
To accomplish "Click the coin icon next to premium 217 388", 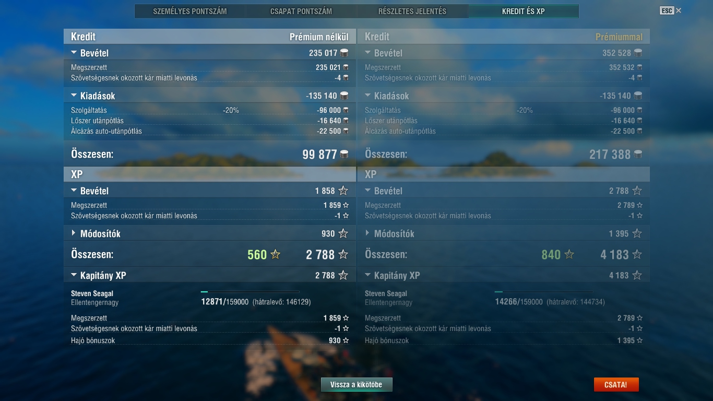I will pyautogui.click(x=638, y=154).
